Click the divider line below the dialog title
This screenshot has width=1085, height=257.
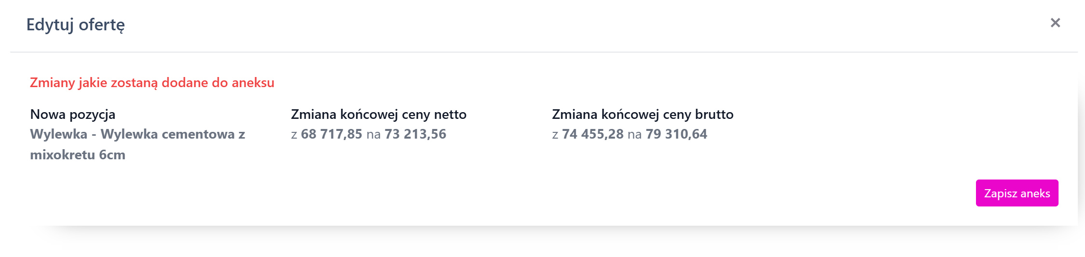point(544,52)
